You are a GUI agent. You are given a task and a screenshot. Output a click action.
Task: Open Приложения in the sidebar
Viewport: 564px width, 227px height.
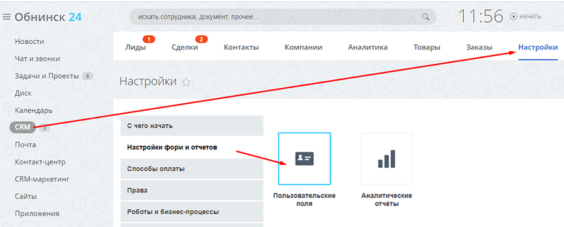tap(37, 214)
